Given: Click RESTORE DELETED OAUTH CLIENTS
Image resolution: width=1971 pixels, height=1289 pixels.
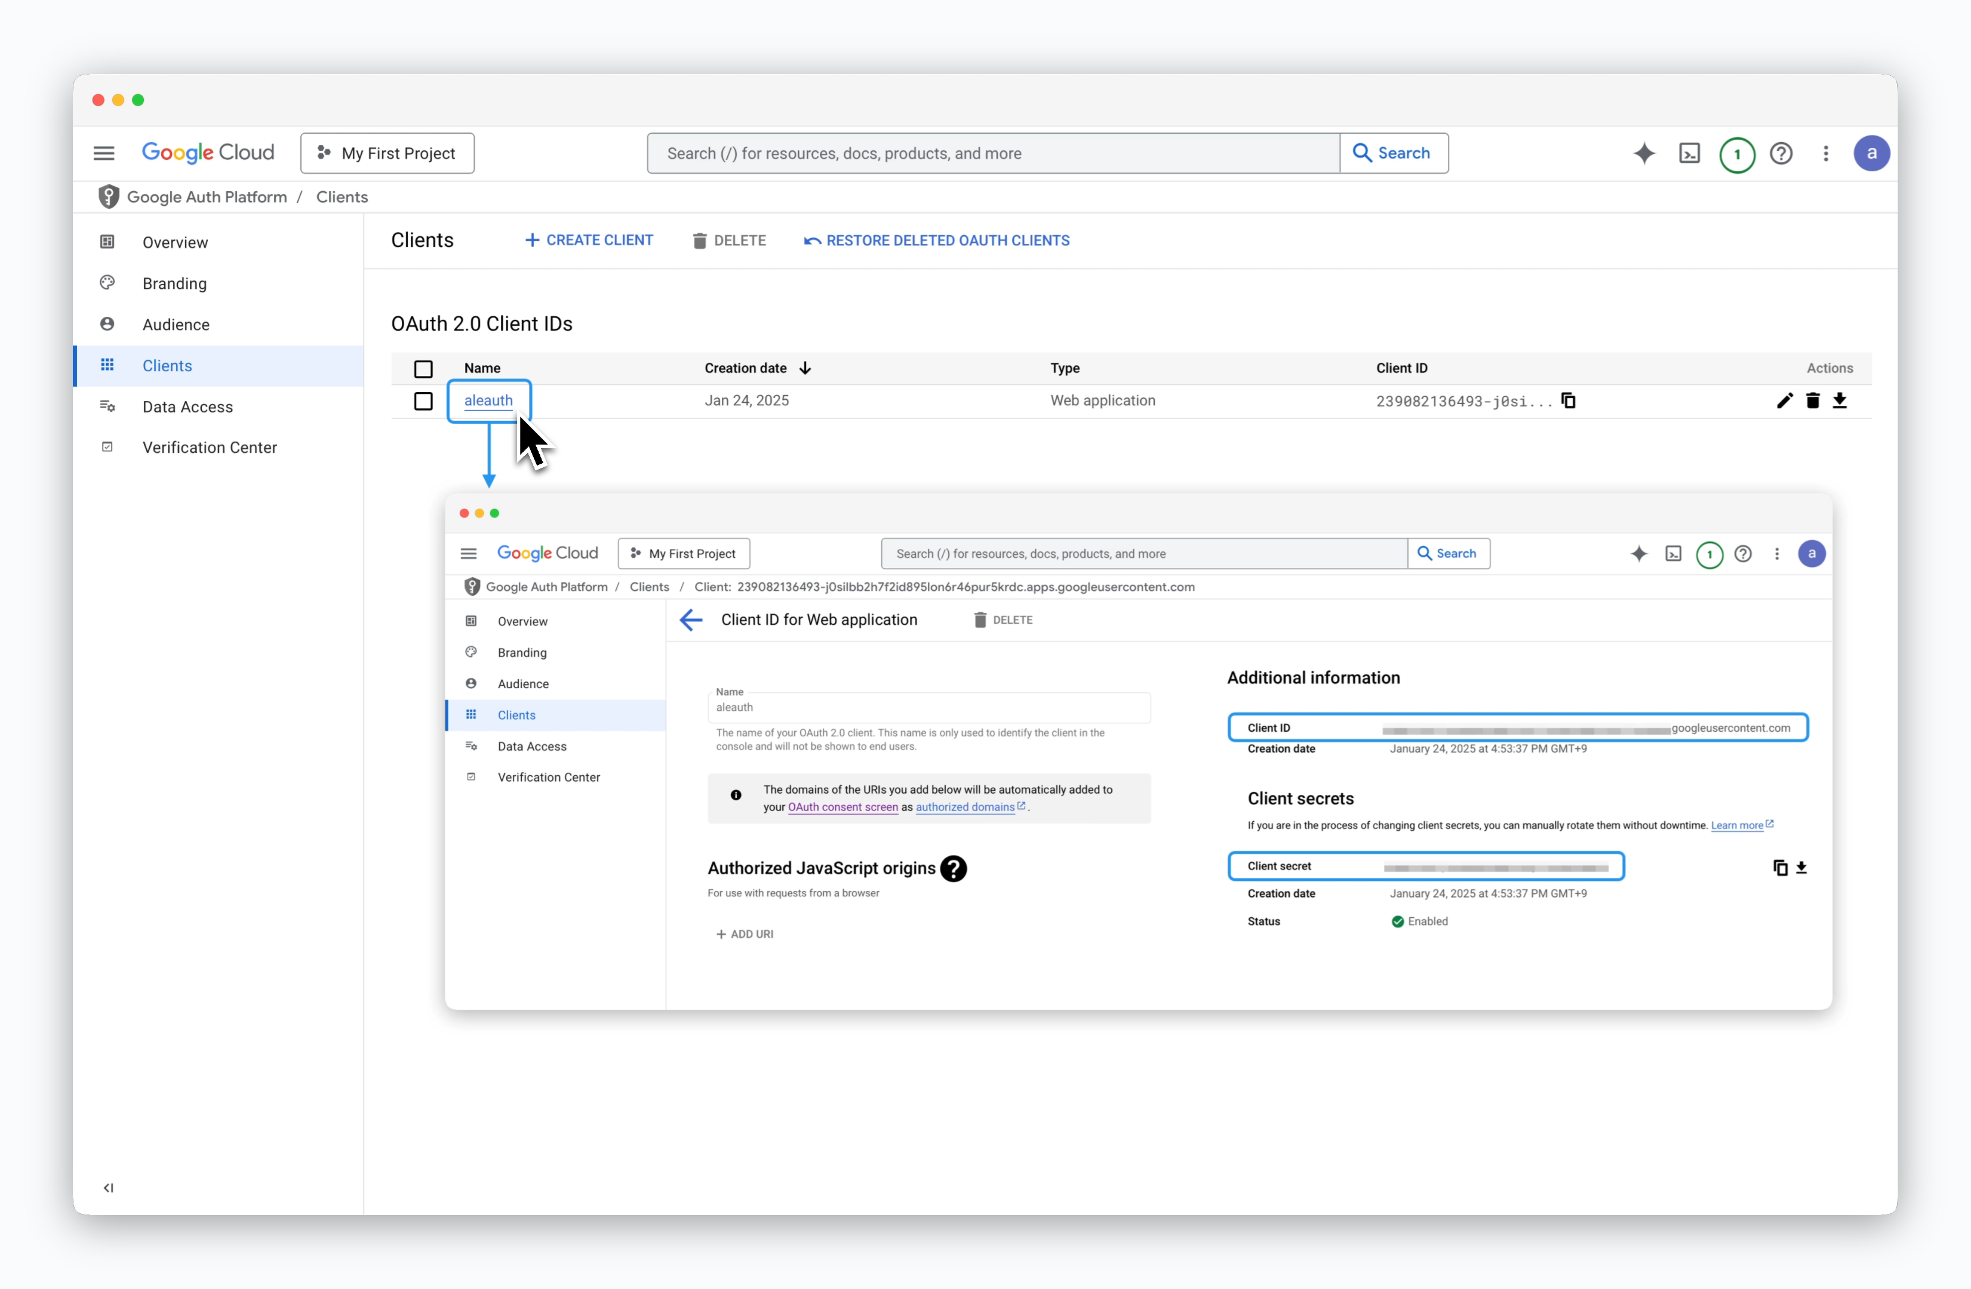Looking at the screenshot, I should tap(937, 240).
